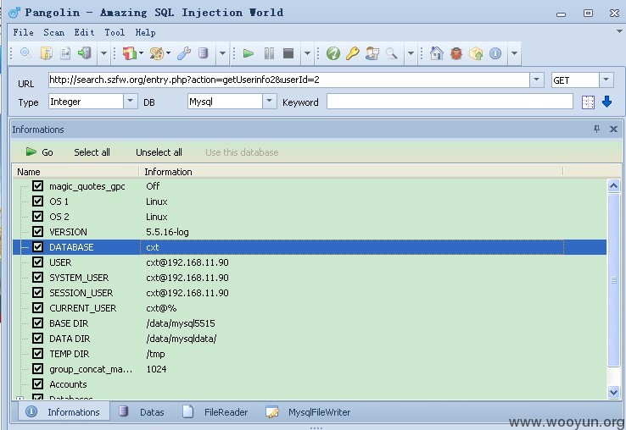Open the Tool menu
Screen dimensions: 626x430
point(115,32)
